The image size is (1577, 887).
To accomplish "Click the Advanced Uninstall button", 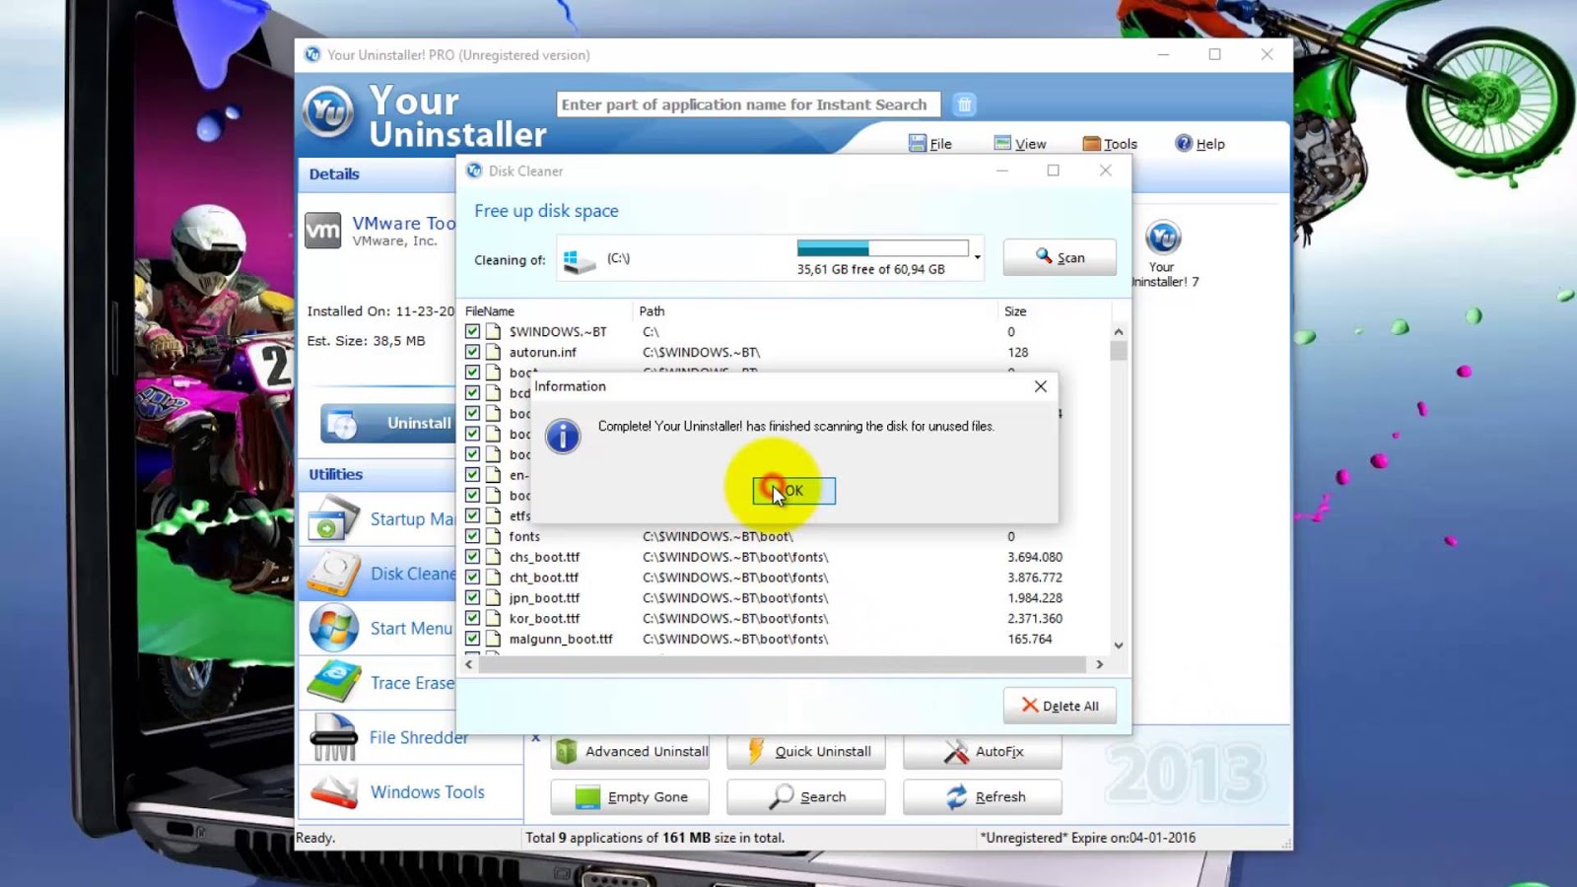I will pos(630,751).
